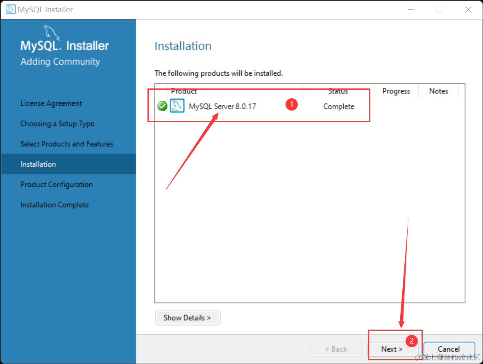Click the Product column header
The width and height of the screenshot is (483, 364).
tap(234, 91)
